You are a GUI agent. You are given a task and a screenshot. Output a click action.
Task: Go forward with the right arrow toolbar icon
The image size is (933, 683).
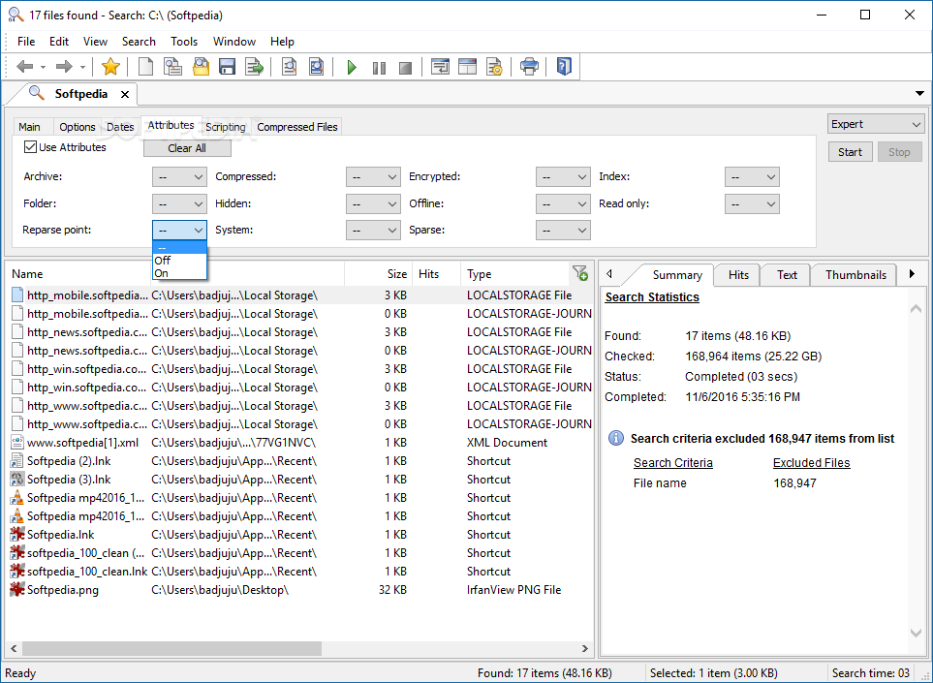pos(64,67)
